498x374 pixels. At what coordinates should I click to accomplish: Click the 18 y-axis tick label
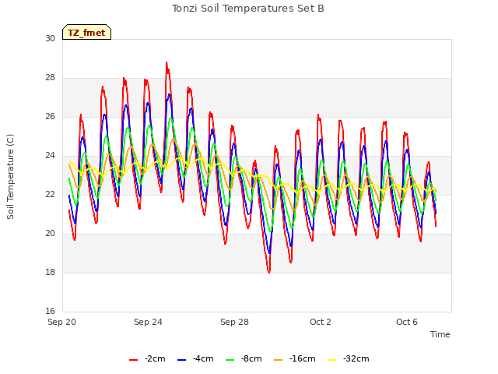click(50, 272)
